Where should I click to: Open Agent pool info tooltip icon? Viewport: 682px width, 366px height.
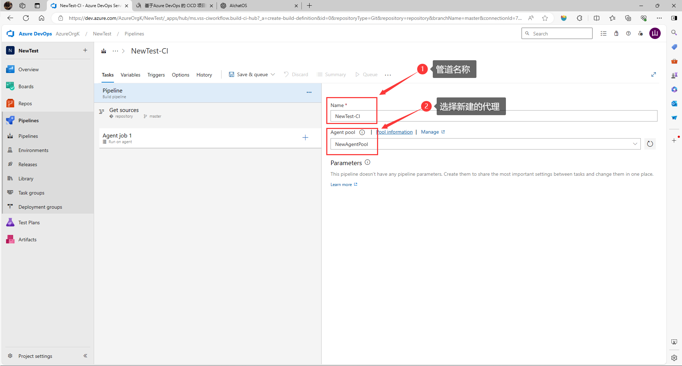(362, 132)
